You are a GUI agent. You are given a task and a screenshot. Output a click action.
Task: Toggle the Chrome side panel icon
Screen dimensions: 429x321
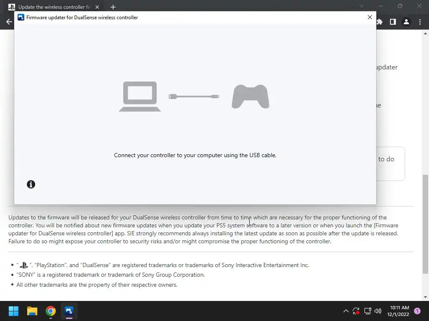tap(393, 22)
